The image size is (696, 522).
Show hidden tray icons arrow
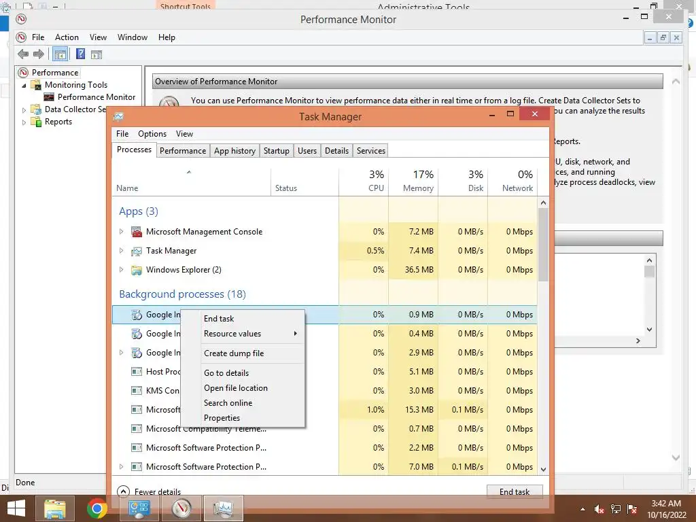582,509
